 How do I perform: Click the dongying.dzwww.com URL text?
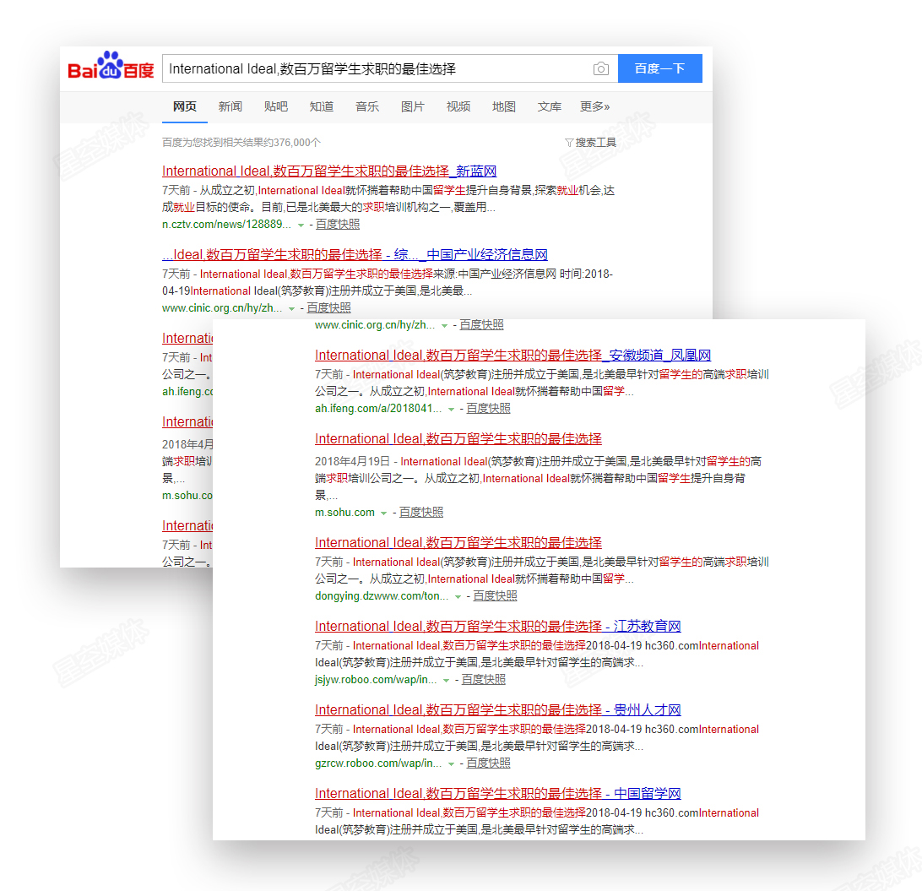click(382, 596)
